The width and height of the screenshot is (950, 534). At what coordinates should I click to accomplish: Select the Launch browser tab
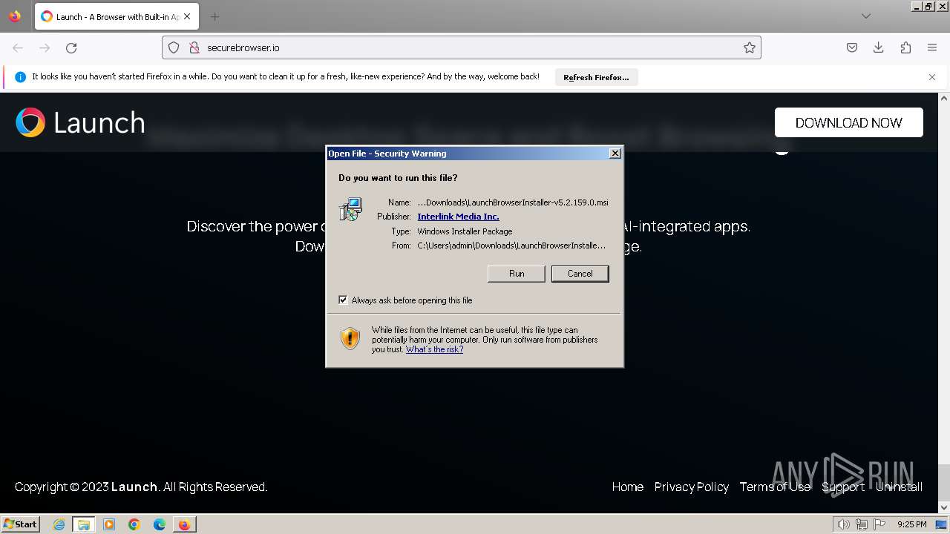117,16
